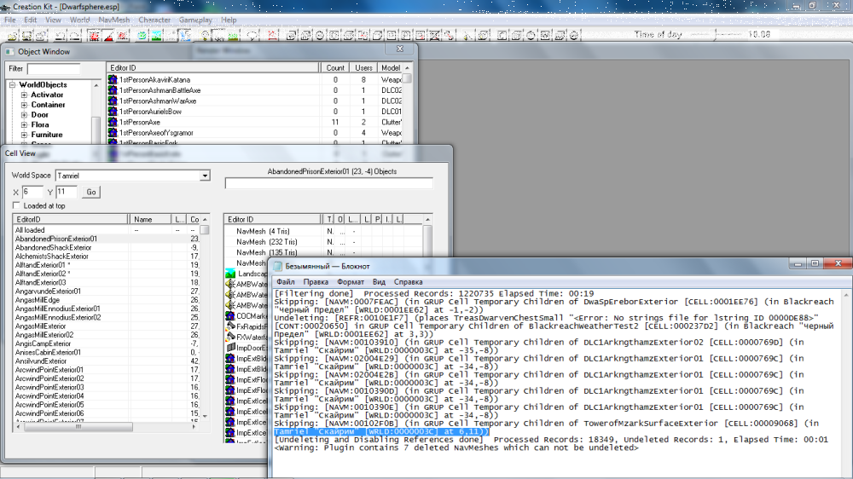The image size is (853, 479).
Task: Click the green-blue landscape editing toolbar icon
Action: coord(157,36)
